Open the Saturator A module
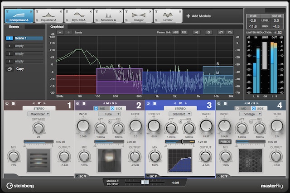 coord(108,16)
